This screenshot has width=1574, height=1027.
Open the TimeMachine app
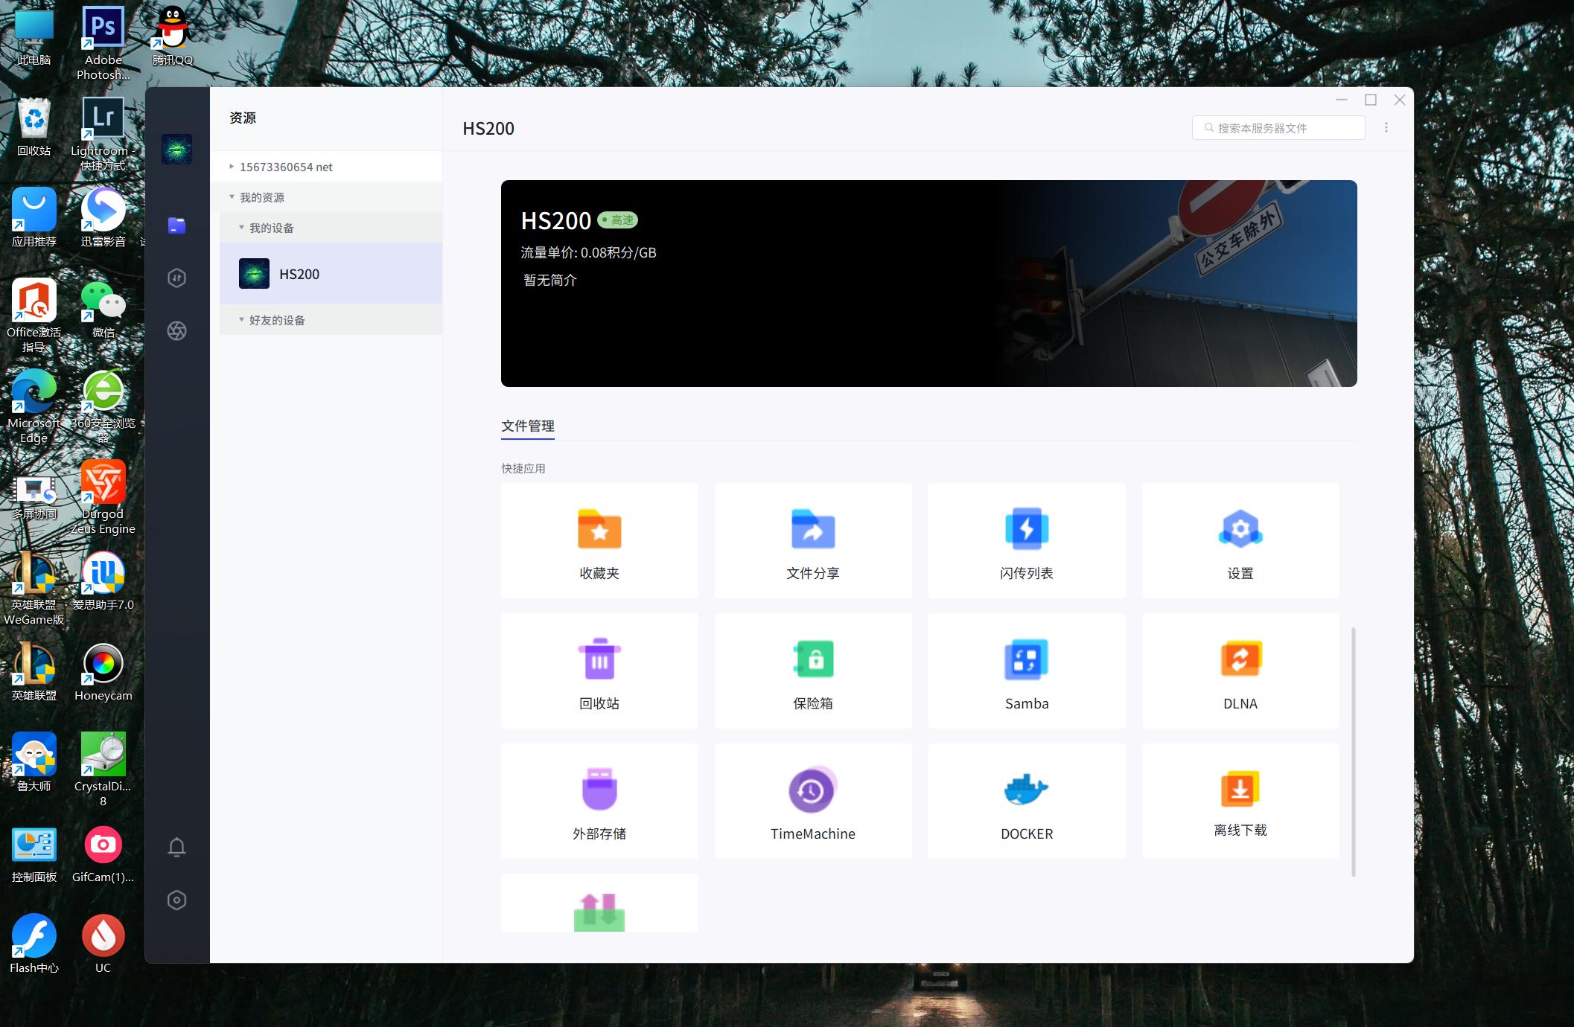click(812, 802)
